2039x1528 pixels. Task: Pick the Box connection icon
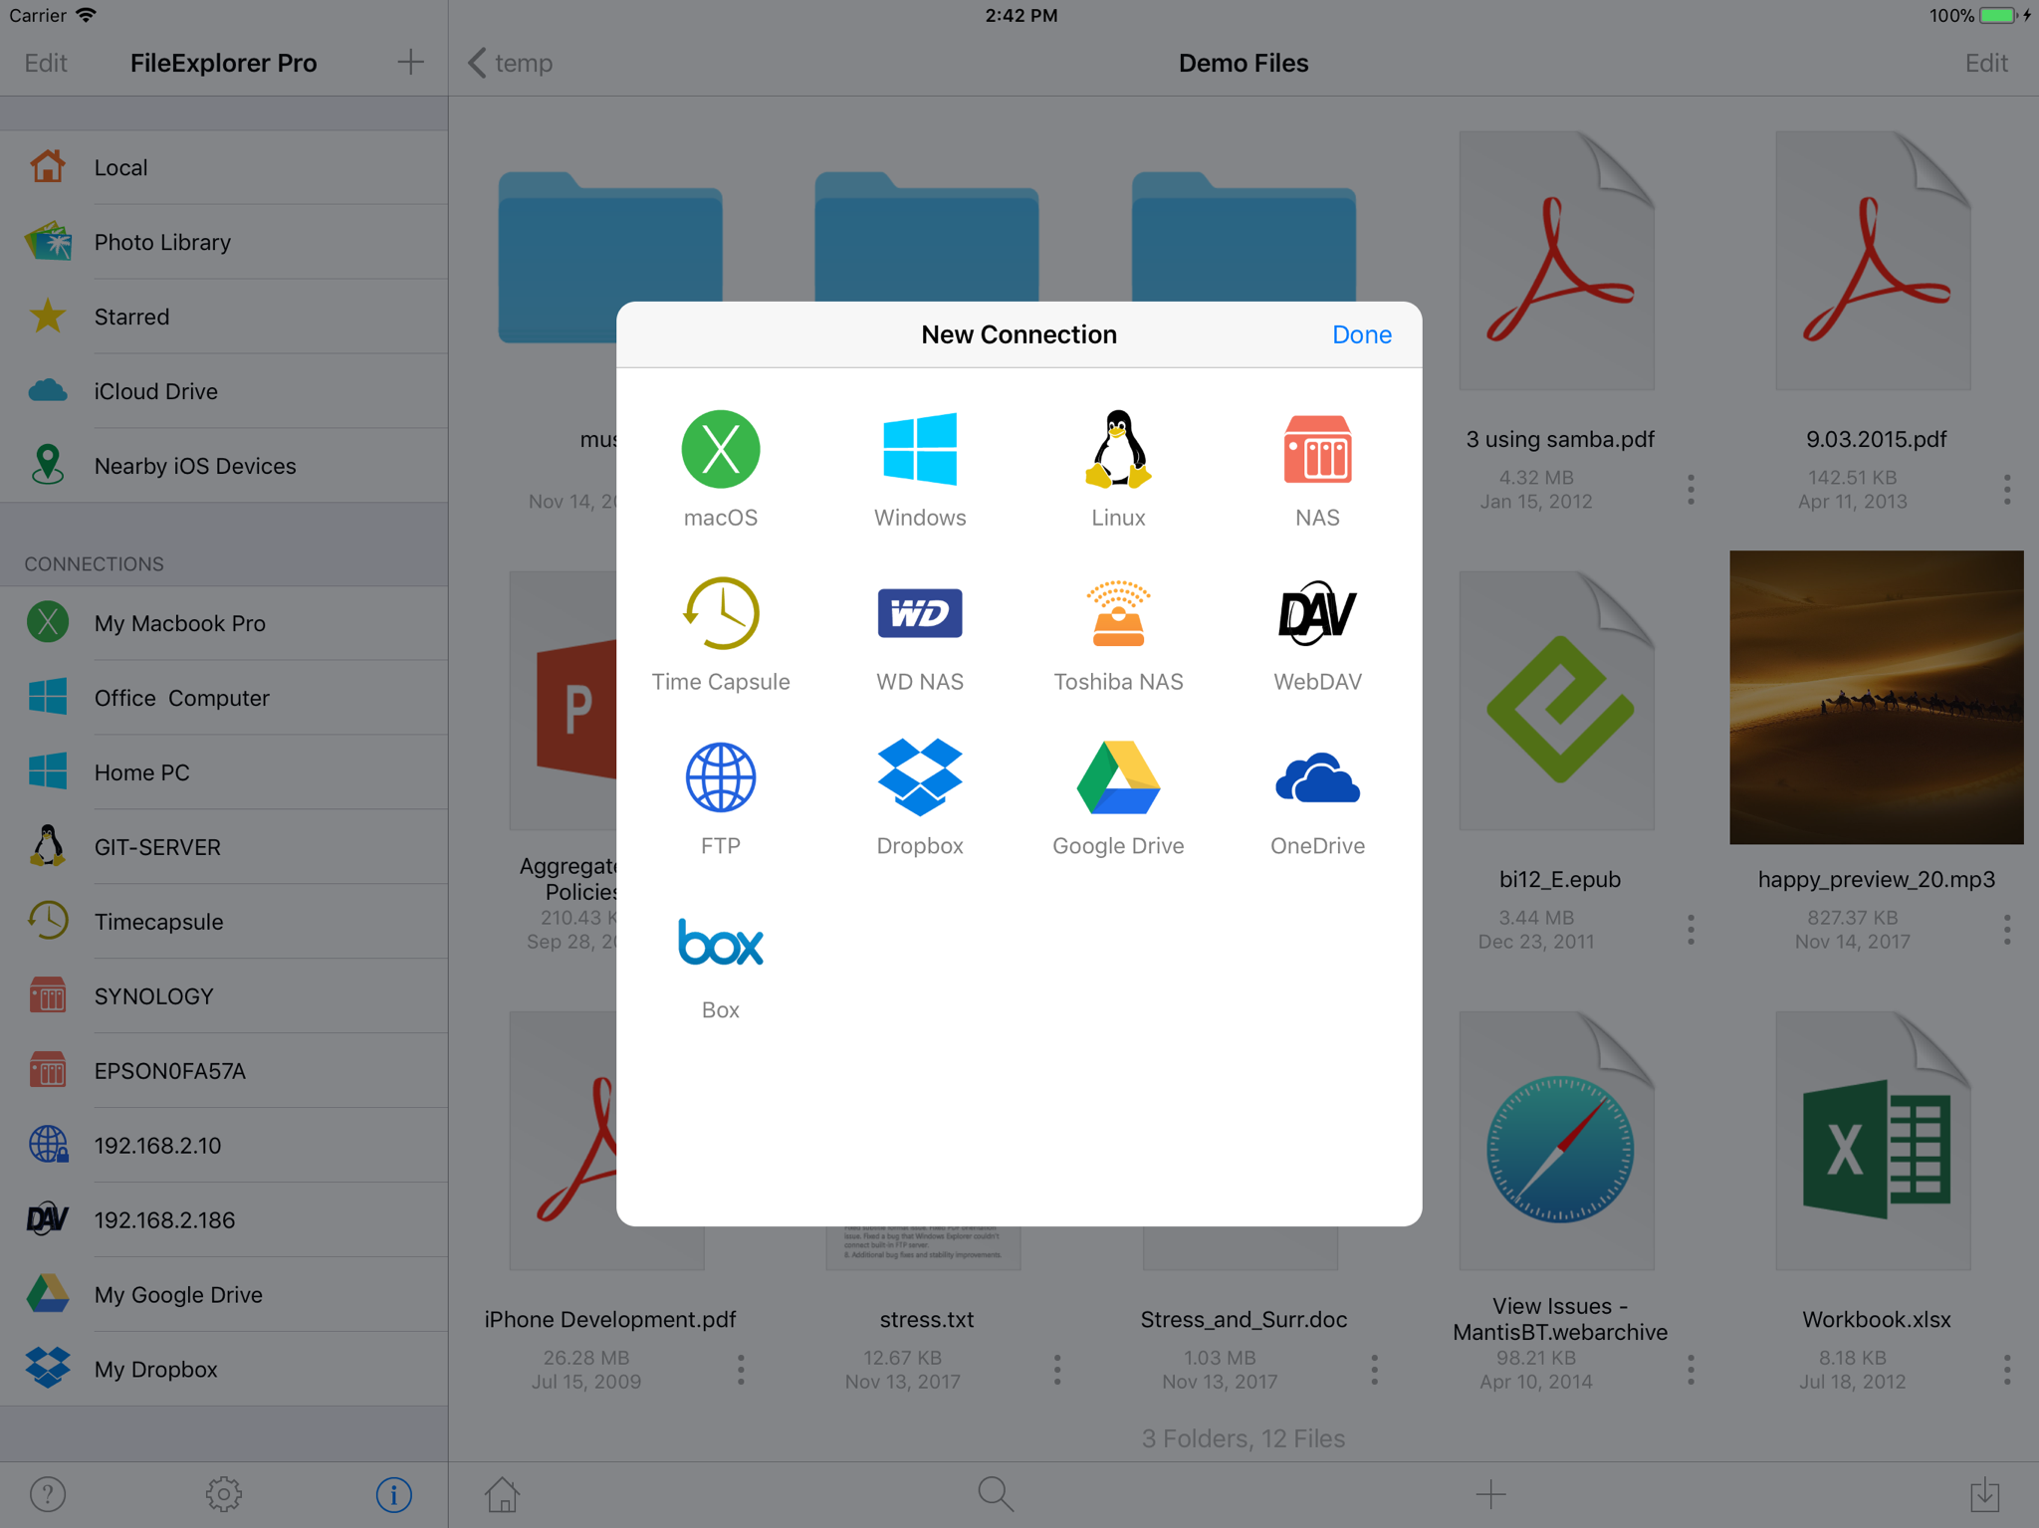click(721, 942)
